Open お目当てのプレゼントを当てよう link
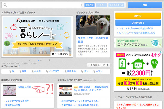Viewport: 164px width, 109px height. coord(80,101)
